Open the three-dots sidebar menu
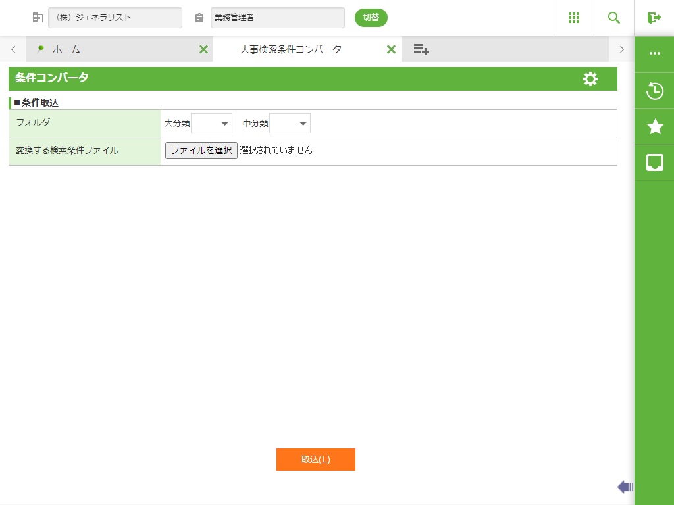This screenshot has width=674, height=505. pos(655,53)
